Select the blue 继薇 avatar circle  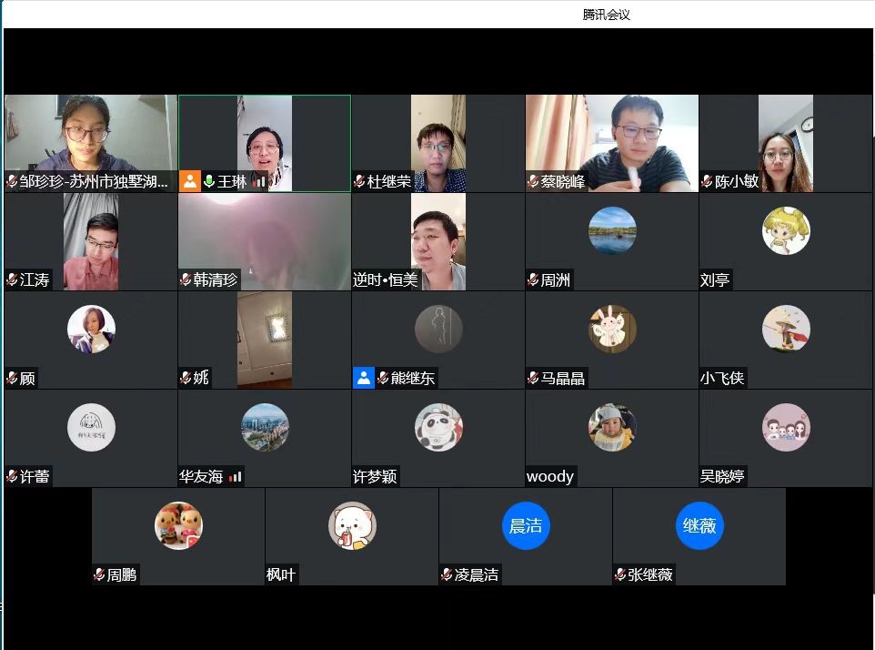(699, 525)
